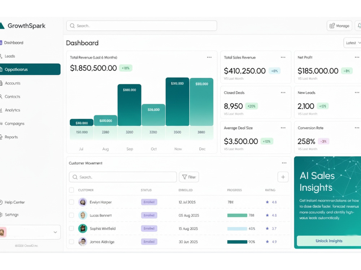Image resolution: width=361 pixels, height=270 pixels.
Task: Click the +18% badge on Total Revenue
Action: [x=126, y=68]
